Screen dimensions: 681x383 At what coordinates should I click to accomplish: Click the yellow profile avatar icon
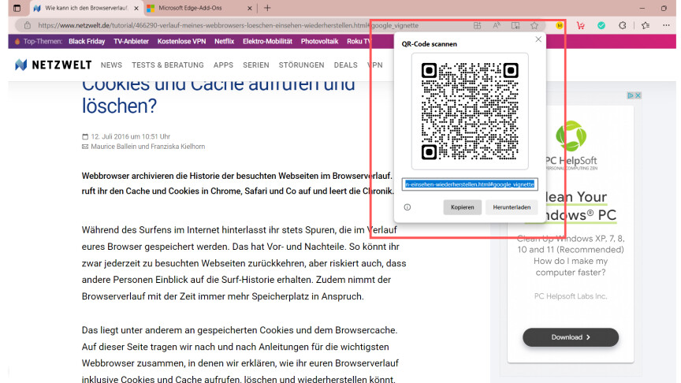(560, 25)
